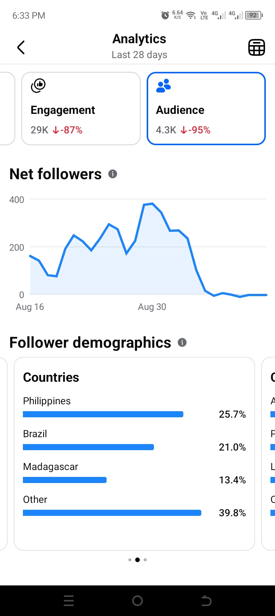Tap the Android back navigation icon
The height and width of the screenshot is (616, 275).
(x=206, y=601)
